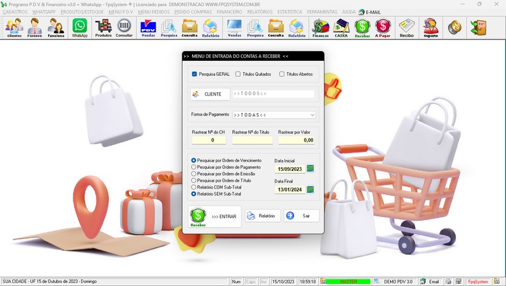Open the Data Final calendar picker
Image resolution: width=506 pixels, height=286 pixels.
(310, 189)
